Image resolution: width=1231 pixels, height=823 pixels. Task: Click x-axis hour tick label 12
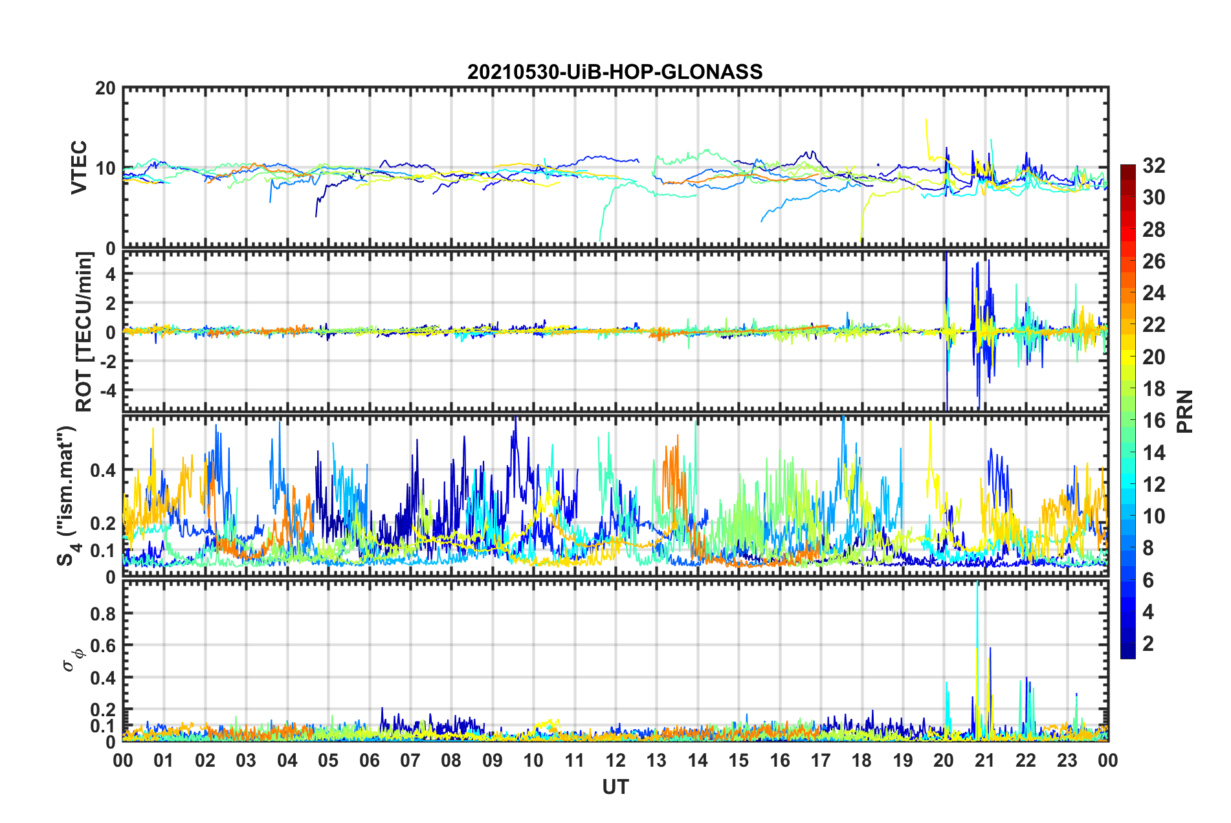coord(615,760)
